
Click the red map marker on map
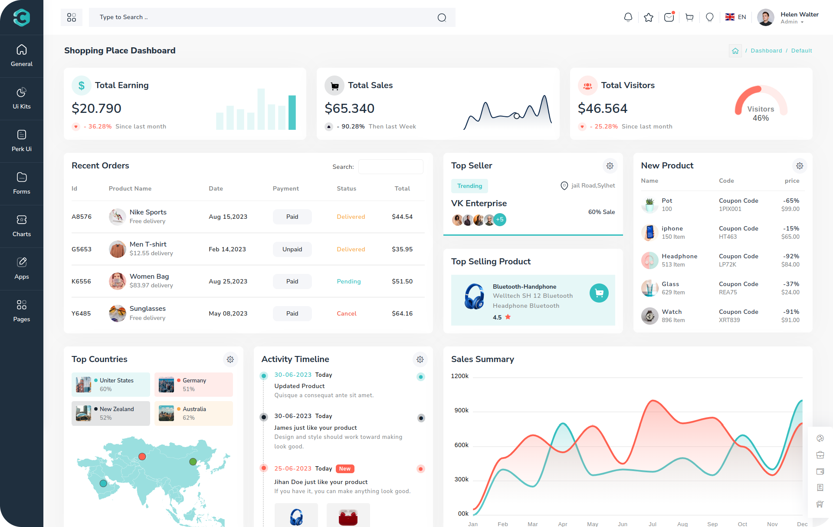(x=142, y=456)
